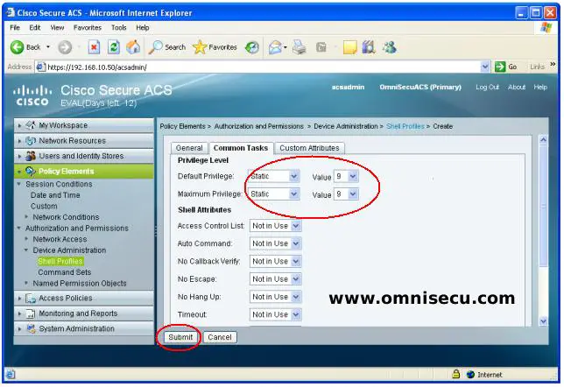Select Command Sets in the tree
The image size is (564, 387).
coord(65,272)
